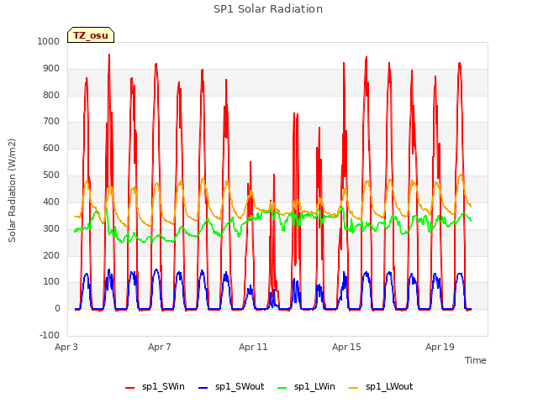The image size is (538, 403).
Task: Select the chart title SP1 Solar Radiation
Action: 268,9
